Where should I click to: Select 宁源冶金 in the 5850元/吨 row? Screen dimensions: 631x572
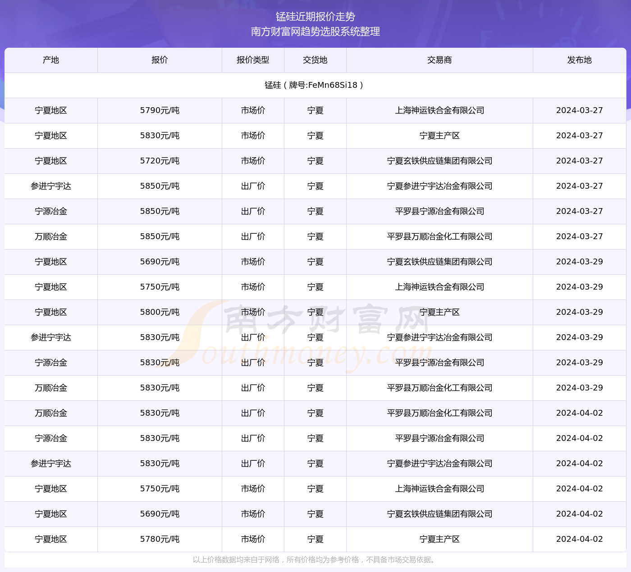(51, 211)
